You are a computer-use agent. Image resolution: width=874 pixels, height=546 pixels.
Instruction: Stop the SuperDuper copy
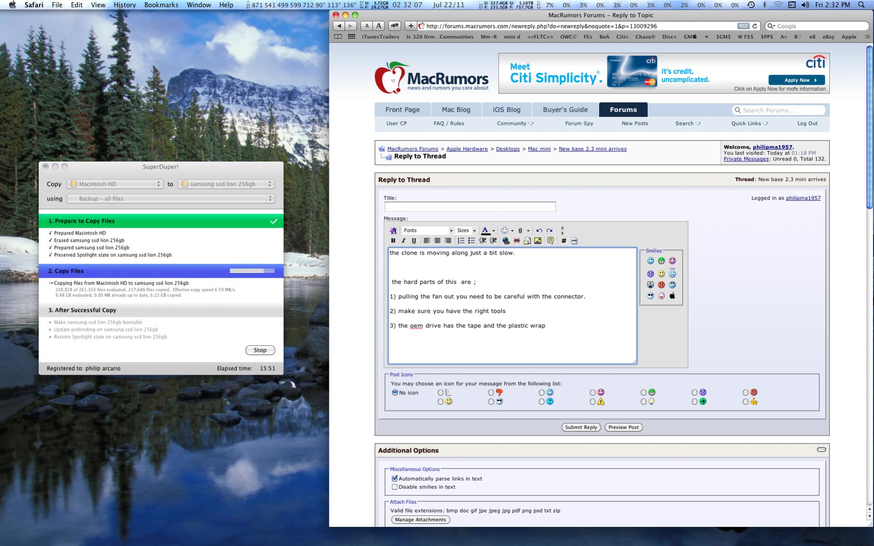tap(260, 350)
